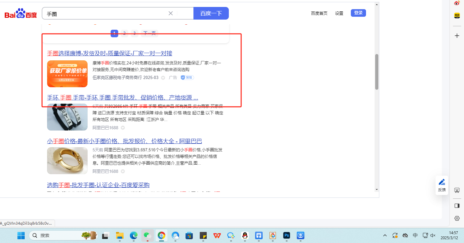Open sidebar settings gear icon
Image resolution: width=464 pixels, height=243 pixels.
457,218
